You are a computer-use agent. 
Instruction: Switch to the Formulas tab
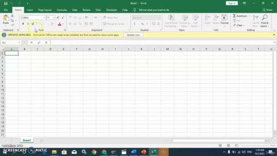tap(62, 10)
